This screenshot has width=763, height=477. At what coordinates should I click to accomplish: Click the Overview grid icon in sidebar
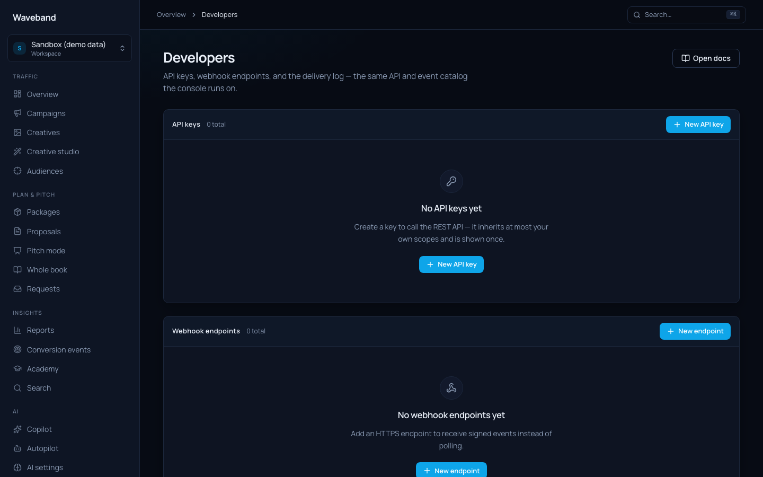17,94
